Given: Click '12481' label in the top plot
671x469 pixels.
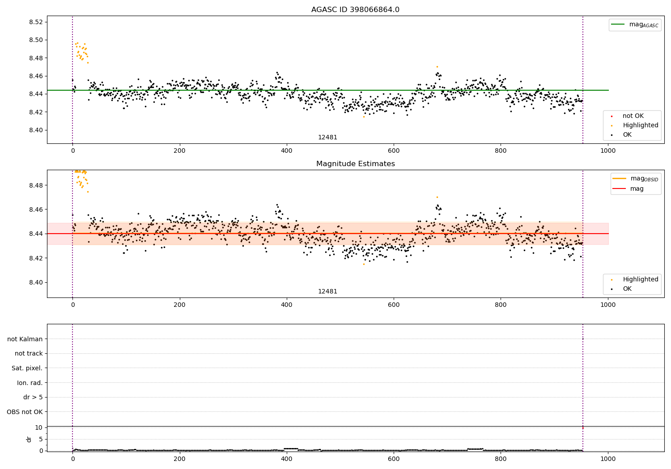Looking at the screenshot, I should coord(327,138).
